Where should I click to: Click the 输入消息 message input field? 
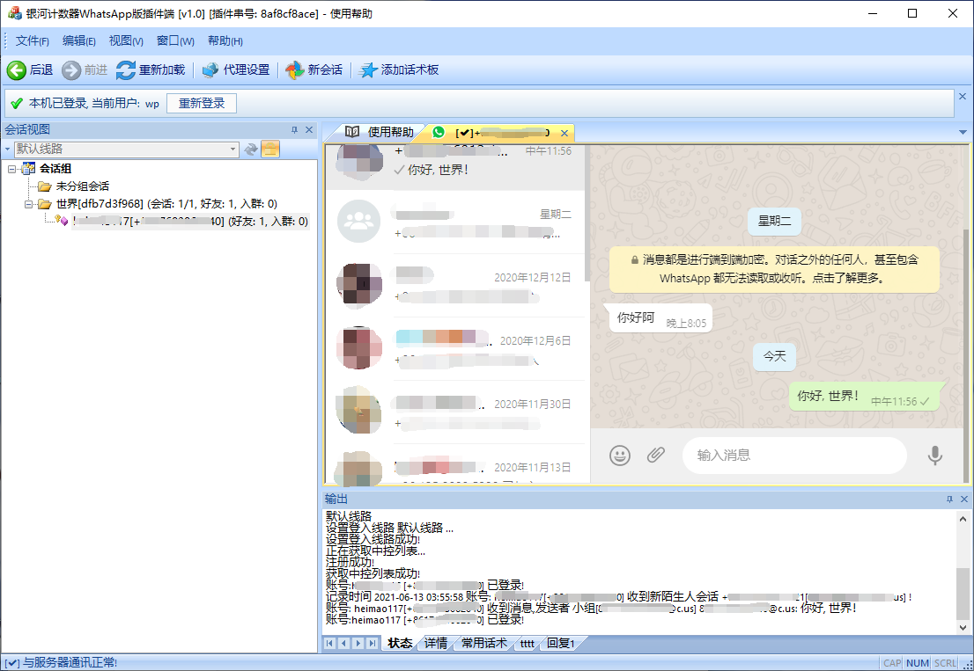793,455
